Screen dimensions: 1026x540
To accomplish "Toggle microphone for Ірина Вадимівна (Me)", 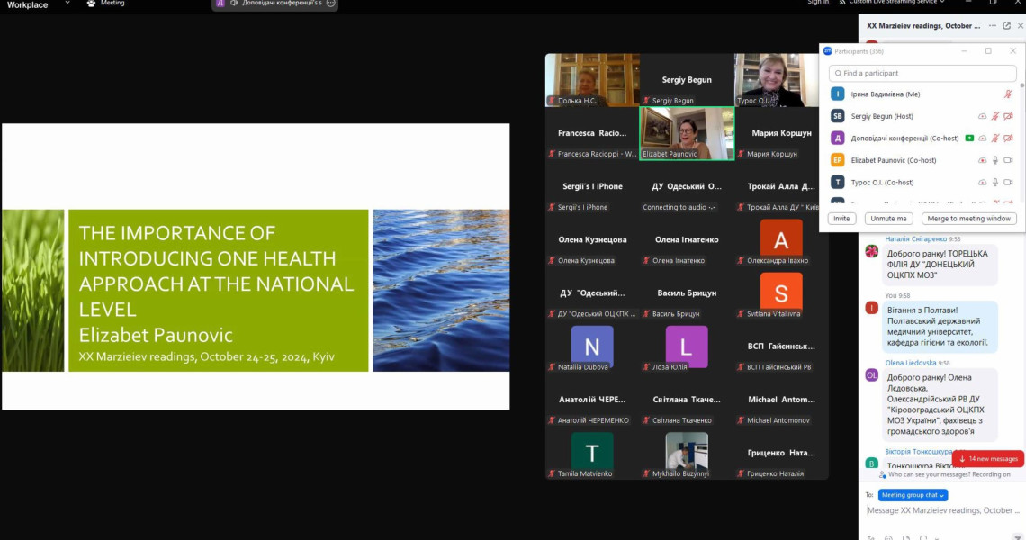I will [x=1008, y=94].
